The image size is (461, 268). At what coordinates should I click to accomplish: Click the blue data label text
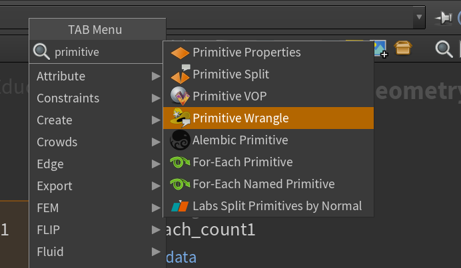click(x=181, y=257)
